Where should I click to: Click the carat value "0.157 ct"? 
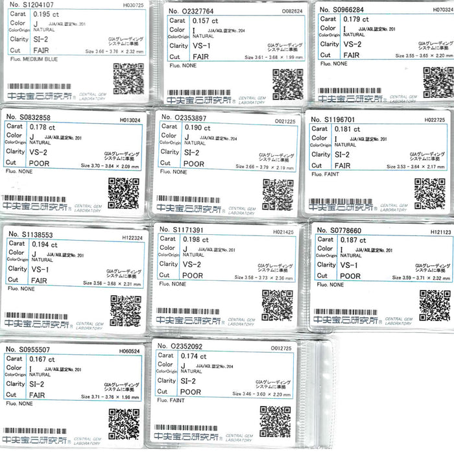(205, 21)
